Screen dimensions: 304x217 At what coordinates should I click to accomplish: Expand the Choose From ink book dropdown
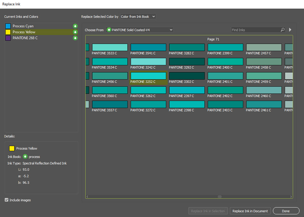point(140,30)
